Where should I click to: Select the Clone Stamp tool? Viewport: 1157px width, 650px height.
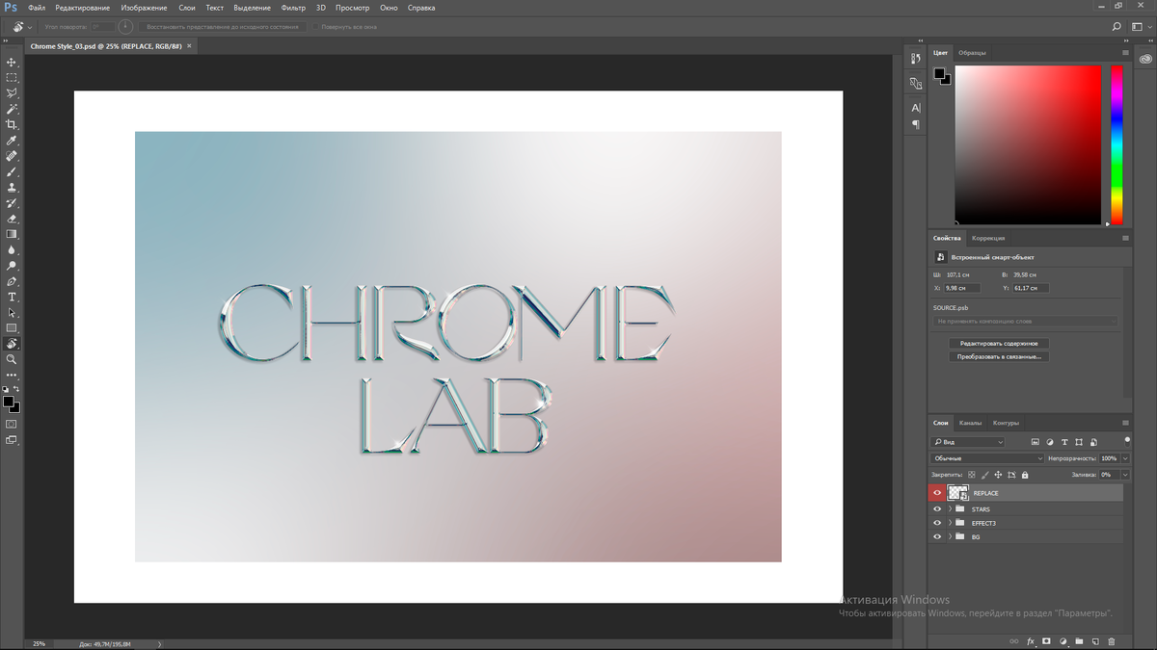tap(12, 188)
